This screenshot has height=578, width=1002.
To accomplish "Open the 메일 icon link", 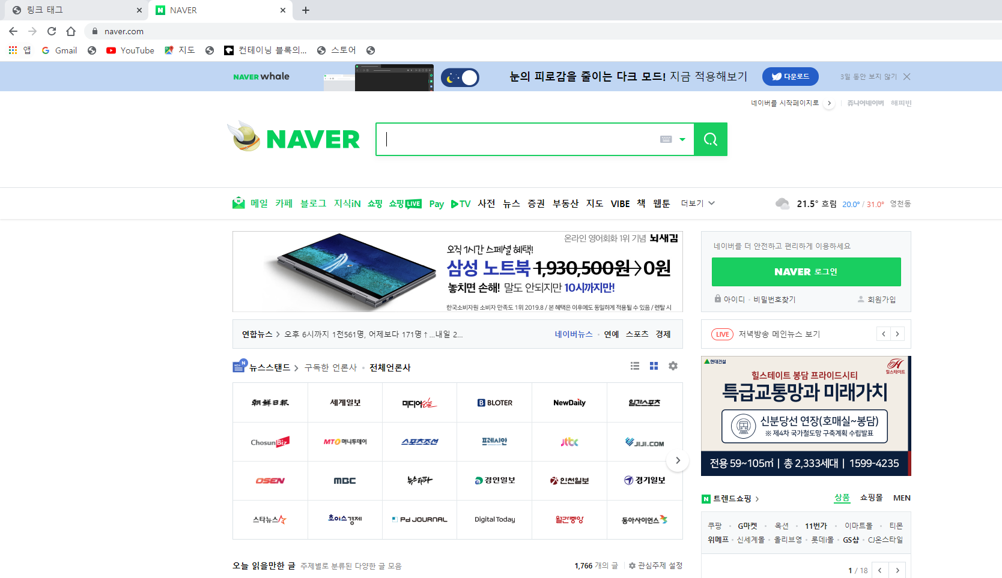I will pos(238,203).
